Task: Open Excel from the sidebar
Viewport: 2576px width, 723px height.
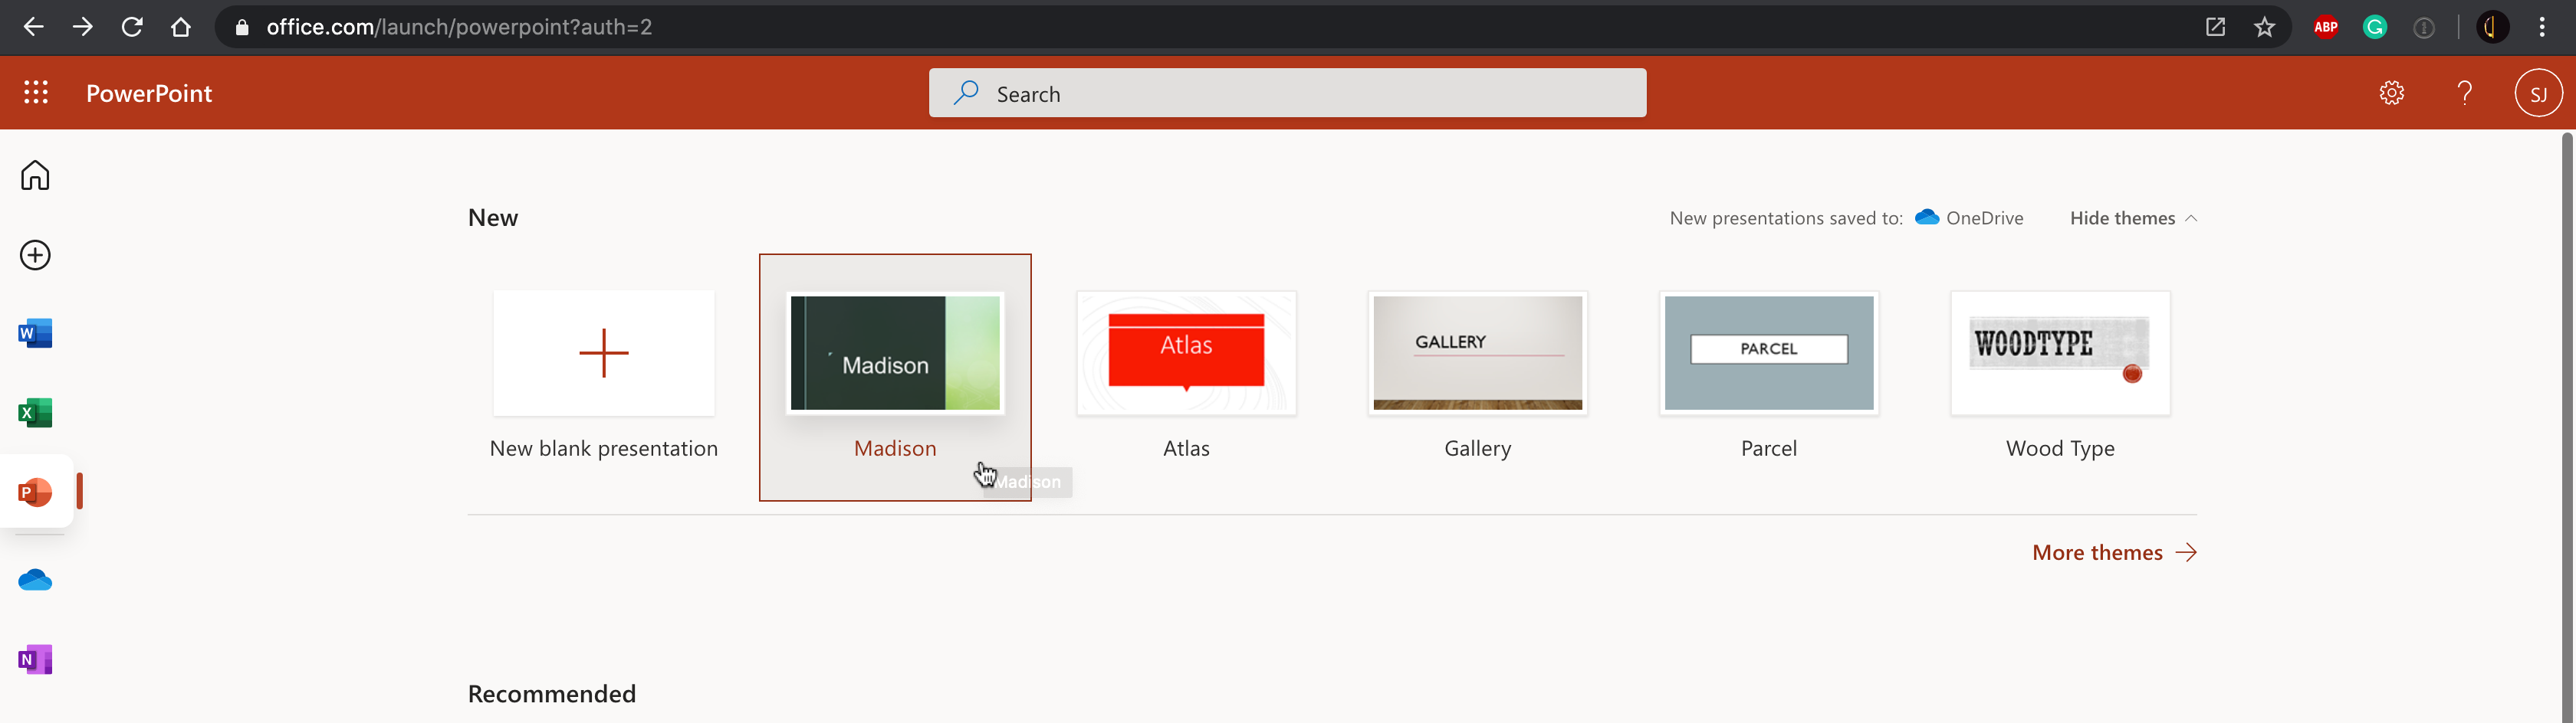Action: point(35,412)
